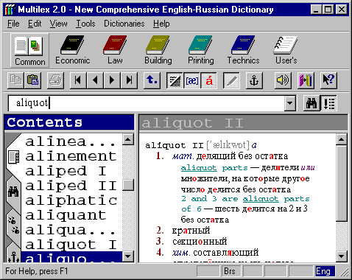Select aliphatic in the Contents list
Screen dimensions: 352x280
[71, 200]
